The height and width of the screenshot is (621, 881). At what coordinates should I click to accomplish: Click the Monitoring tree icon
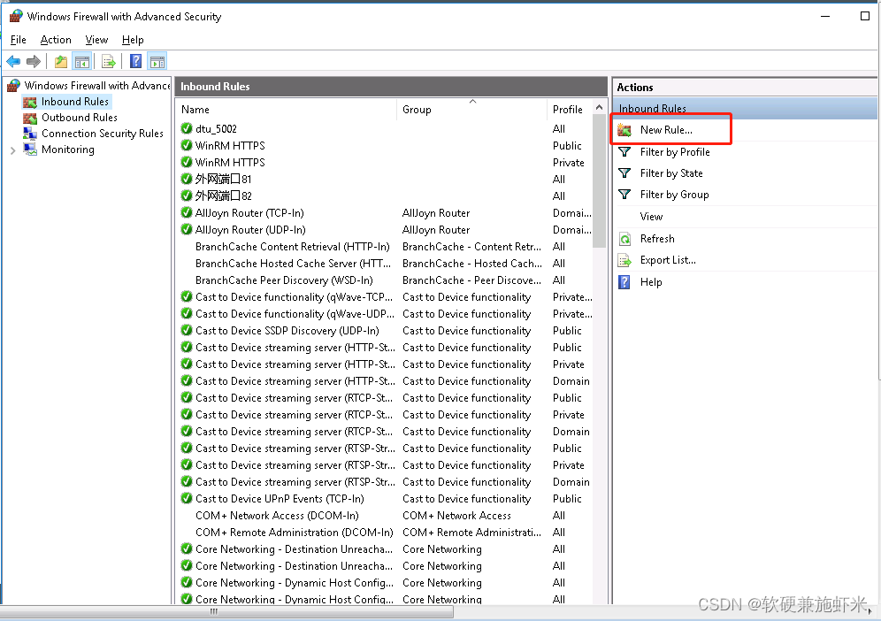[30, 149]
